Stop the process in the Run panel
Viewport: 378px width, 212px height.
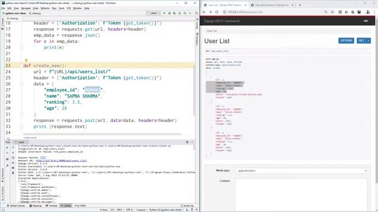(7, 153)
